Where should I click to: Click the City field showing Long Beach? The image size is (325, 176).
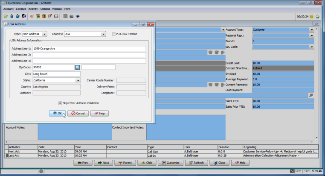(57, 74)
